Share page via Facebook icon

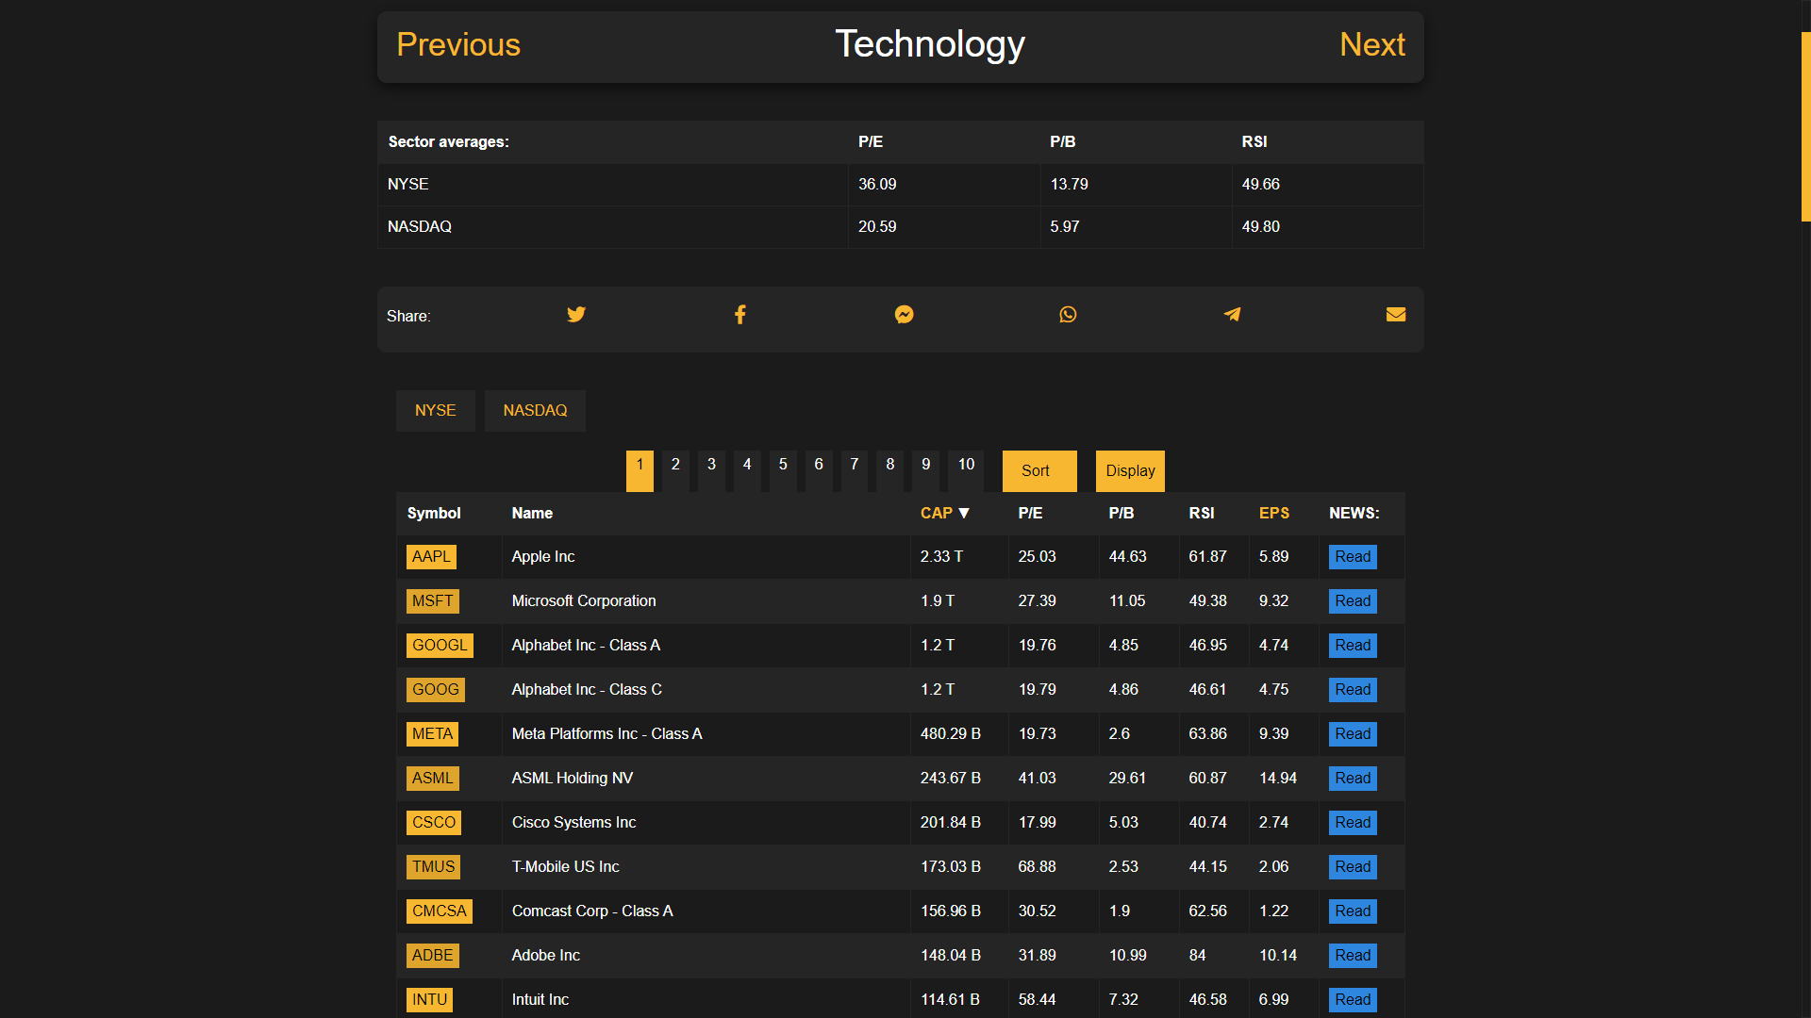(740, 315)
